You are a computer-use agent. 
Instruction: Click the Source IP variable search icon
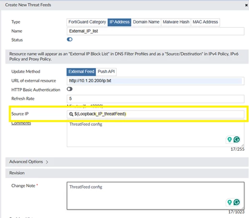tap(71, 114)
